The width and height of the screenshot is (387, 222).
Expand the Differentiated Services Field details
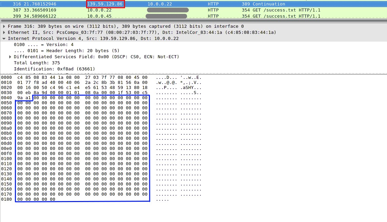click(x=9, y=57)
